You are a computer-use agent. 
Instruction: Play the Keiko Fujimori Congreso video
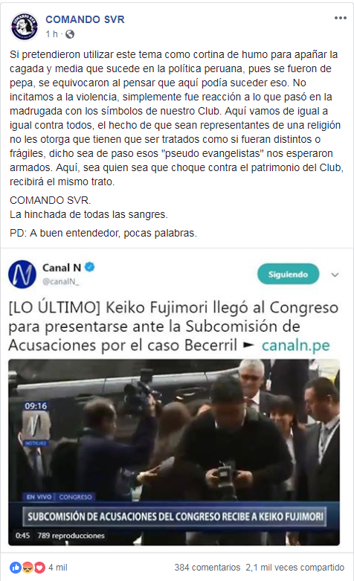click(x=174, y=452)
